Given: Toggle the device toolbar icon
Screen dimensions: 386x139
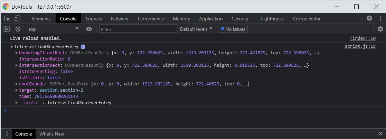Looking at the screenshot, I should (17, 19).
